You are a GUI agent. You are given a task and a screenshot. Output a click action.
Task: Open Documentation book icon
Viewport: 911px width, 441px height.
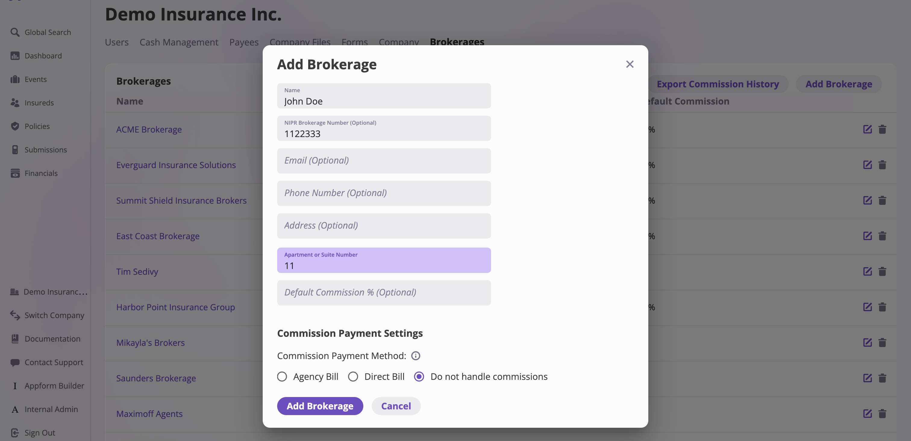click(x=15, y=339)
